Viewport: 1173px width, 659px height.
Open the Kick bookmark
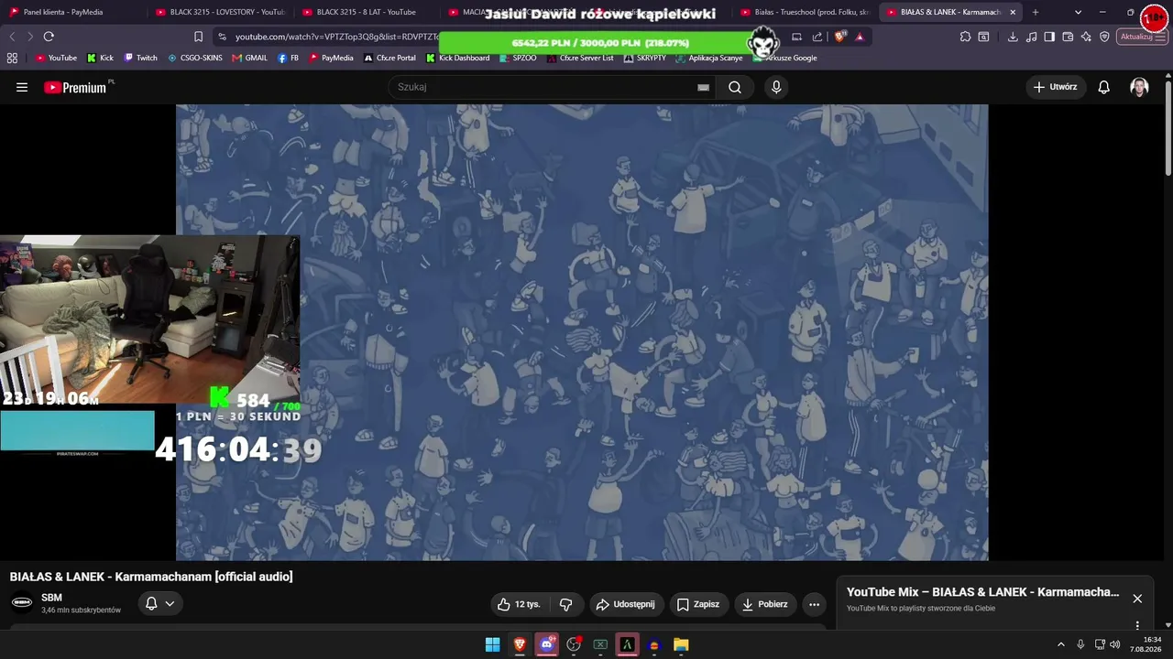[x=101, y=58]
